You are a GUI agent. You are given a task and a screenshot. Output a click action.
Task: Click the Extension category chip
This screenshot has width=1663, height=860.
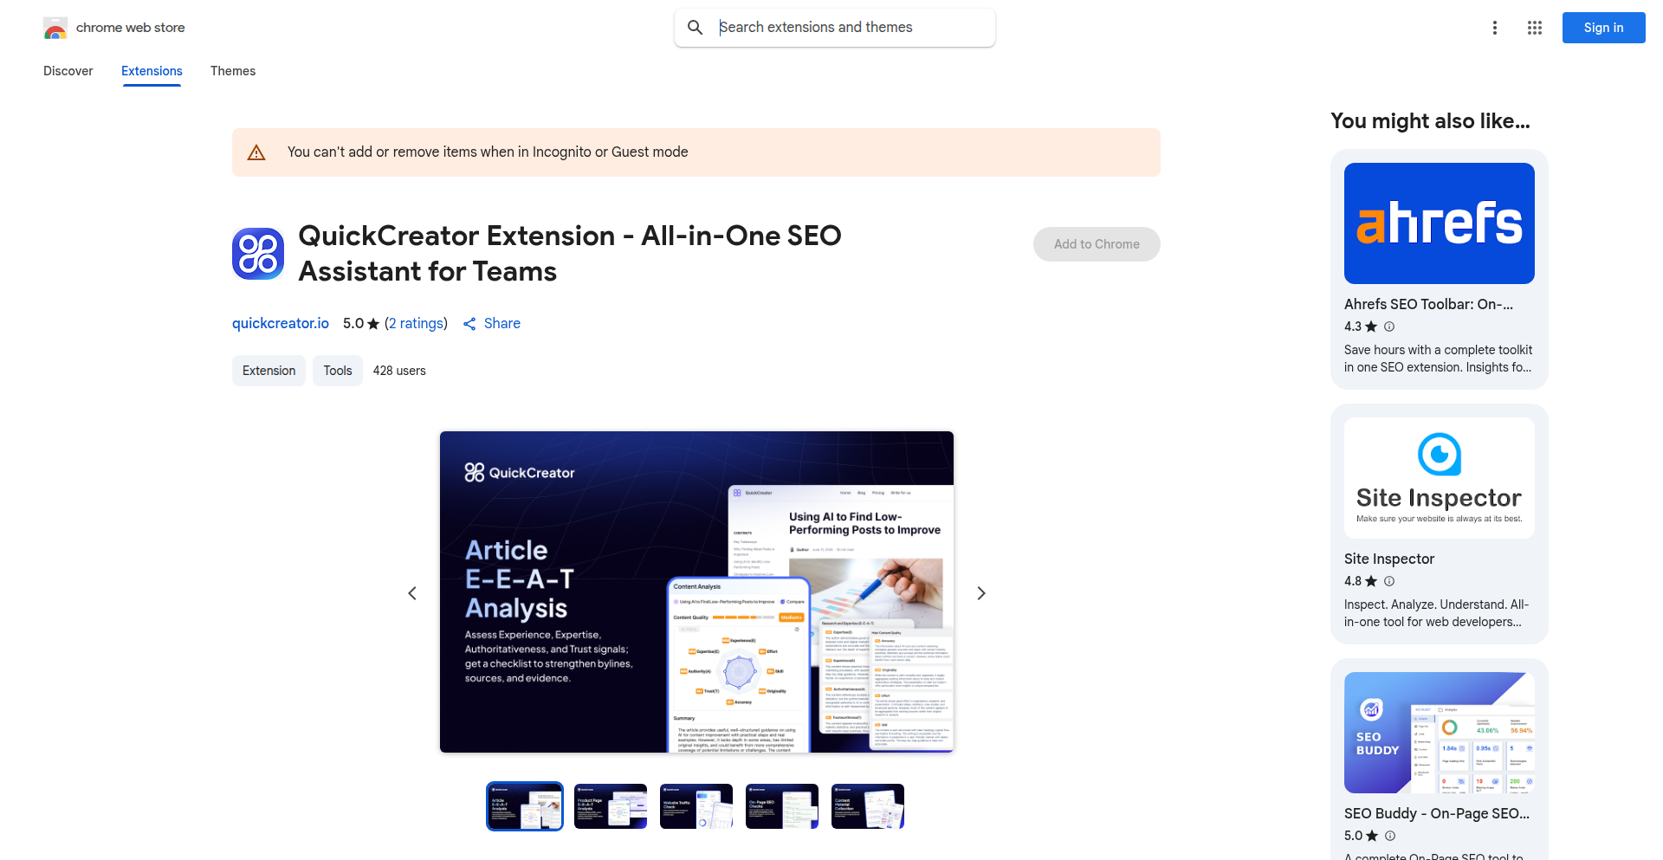point(269,371)
